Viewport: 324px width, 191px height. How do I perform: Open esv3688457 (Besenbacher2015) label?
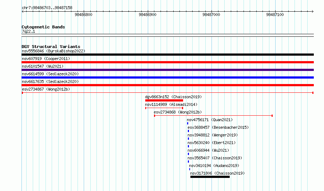(218, 127)
